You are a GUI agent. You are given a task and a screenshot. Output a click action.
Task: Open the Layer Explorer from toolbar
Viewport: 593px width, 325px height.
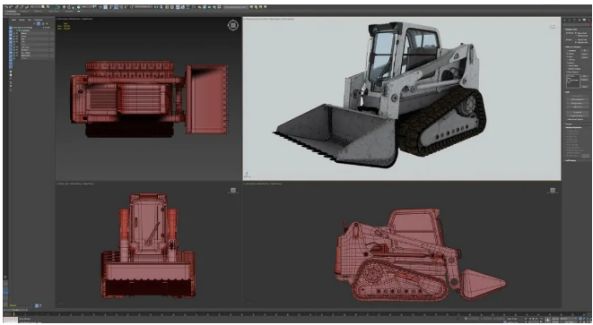(172, 7)
